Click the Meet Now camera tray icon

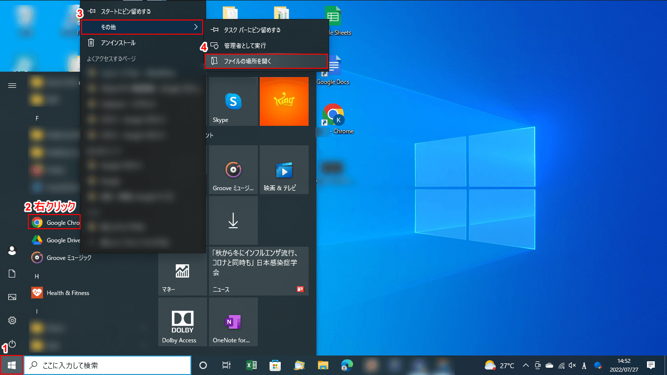(x=538, y=365)
